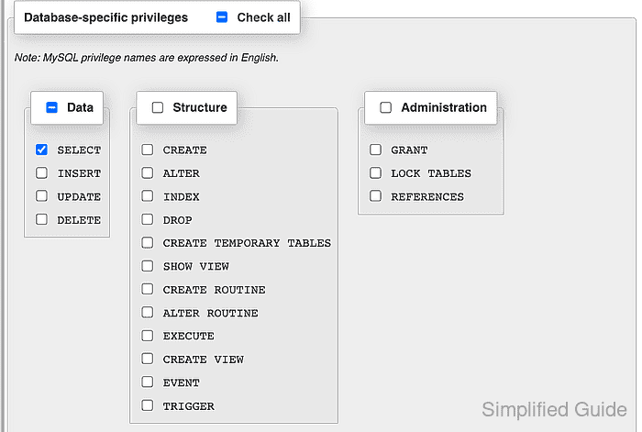642x432 pixels.
Task: Uncheck the SELECT privilege
Action: [x=41, y=150]
